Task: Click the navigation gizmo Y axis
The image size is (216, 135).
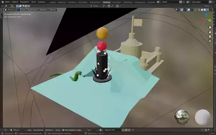Action: point(210,20)
